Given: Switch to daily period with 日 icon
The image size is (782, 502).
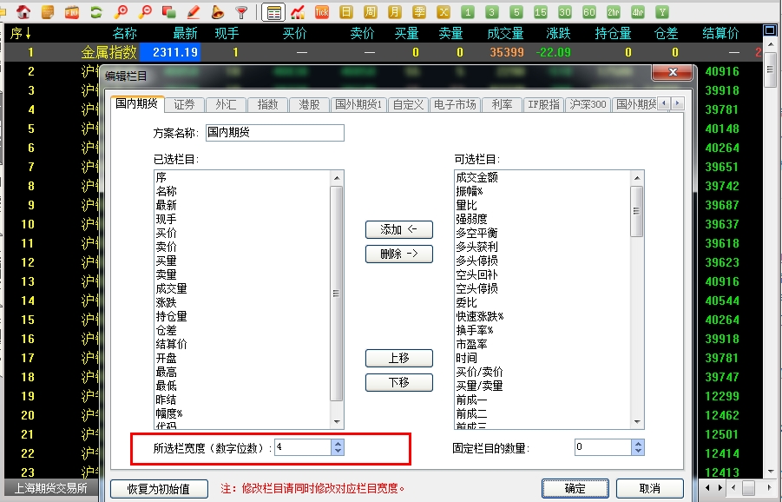Looking at the screenshot, I should click(x=347, y=10).
